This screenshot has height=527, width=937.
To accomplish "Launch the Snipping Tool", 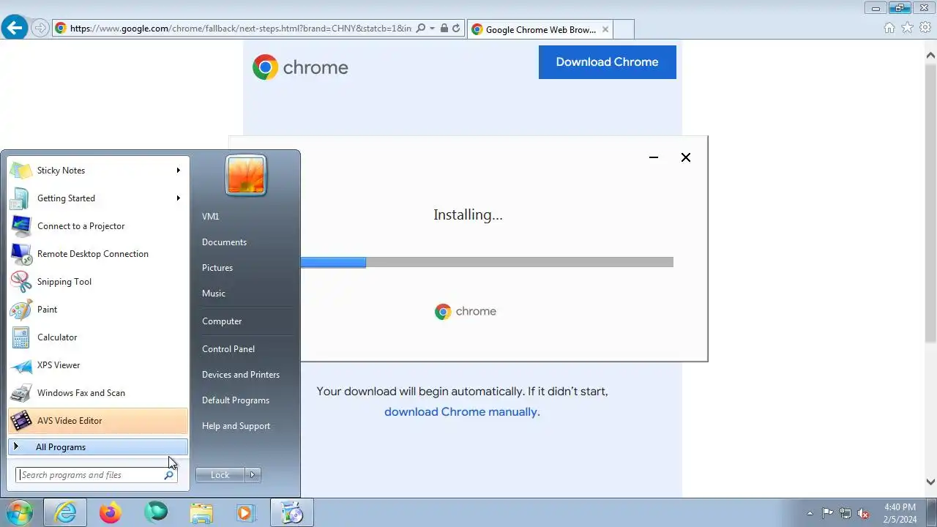I will 98,282.
